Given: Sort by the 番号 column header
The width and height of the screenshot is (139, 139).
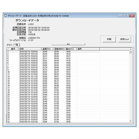Looking at the screenshot, I should click(12, 49).
